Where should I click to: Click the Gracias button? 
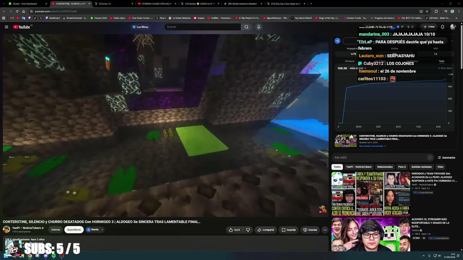[310, 230]
